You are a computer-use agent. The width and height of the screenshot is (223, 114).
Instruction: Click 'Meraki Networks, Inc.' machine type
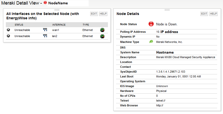point(169,42)
